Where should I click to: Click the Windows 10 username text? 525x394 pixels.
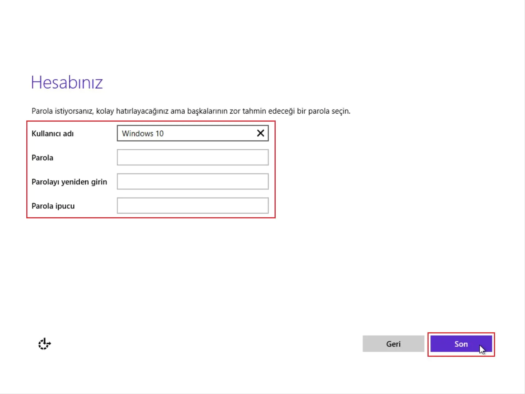pyautogui.click(x=143, y=133)
